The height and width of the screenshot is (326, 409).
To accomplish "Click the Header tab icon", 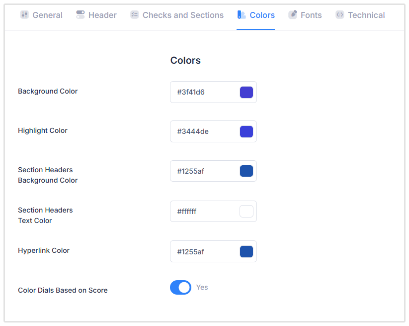I will point(80,15).
